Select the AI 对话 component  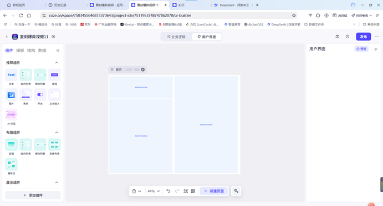[x=11, y=114]
